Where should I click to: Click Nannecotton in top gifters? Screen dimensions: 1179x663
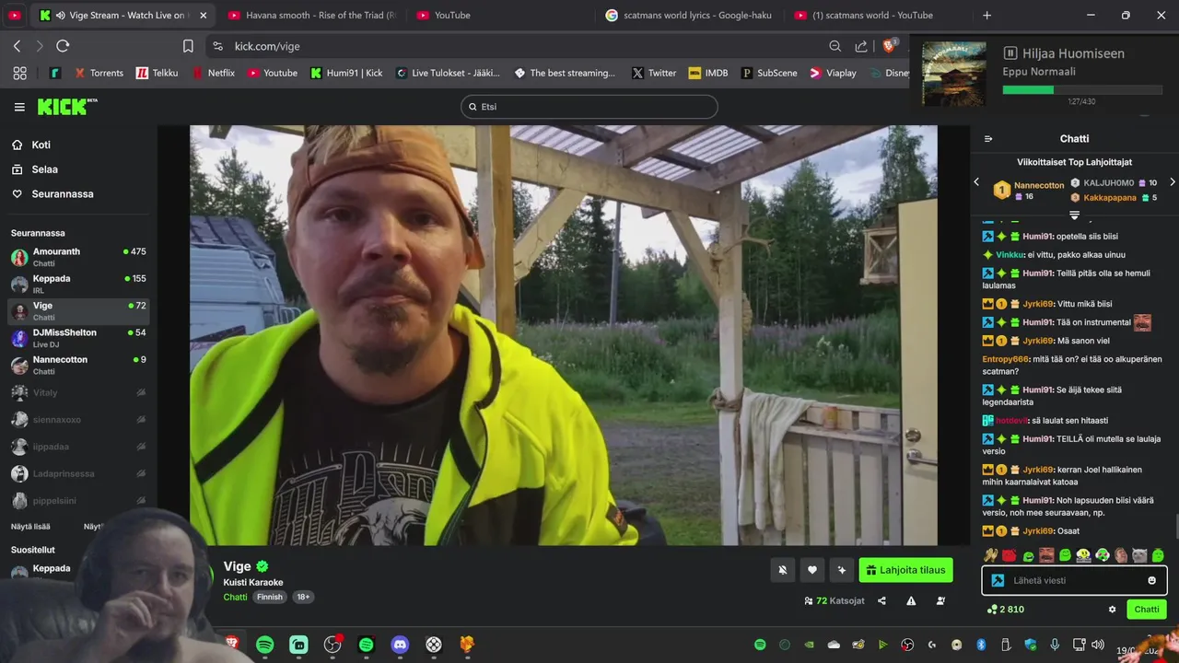(x=1039, y=185)
